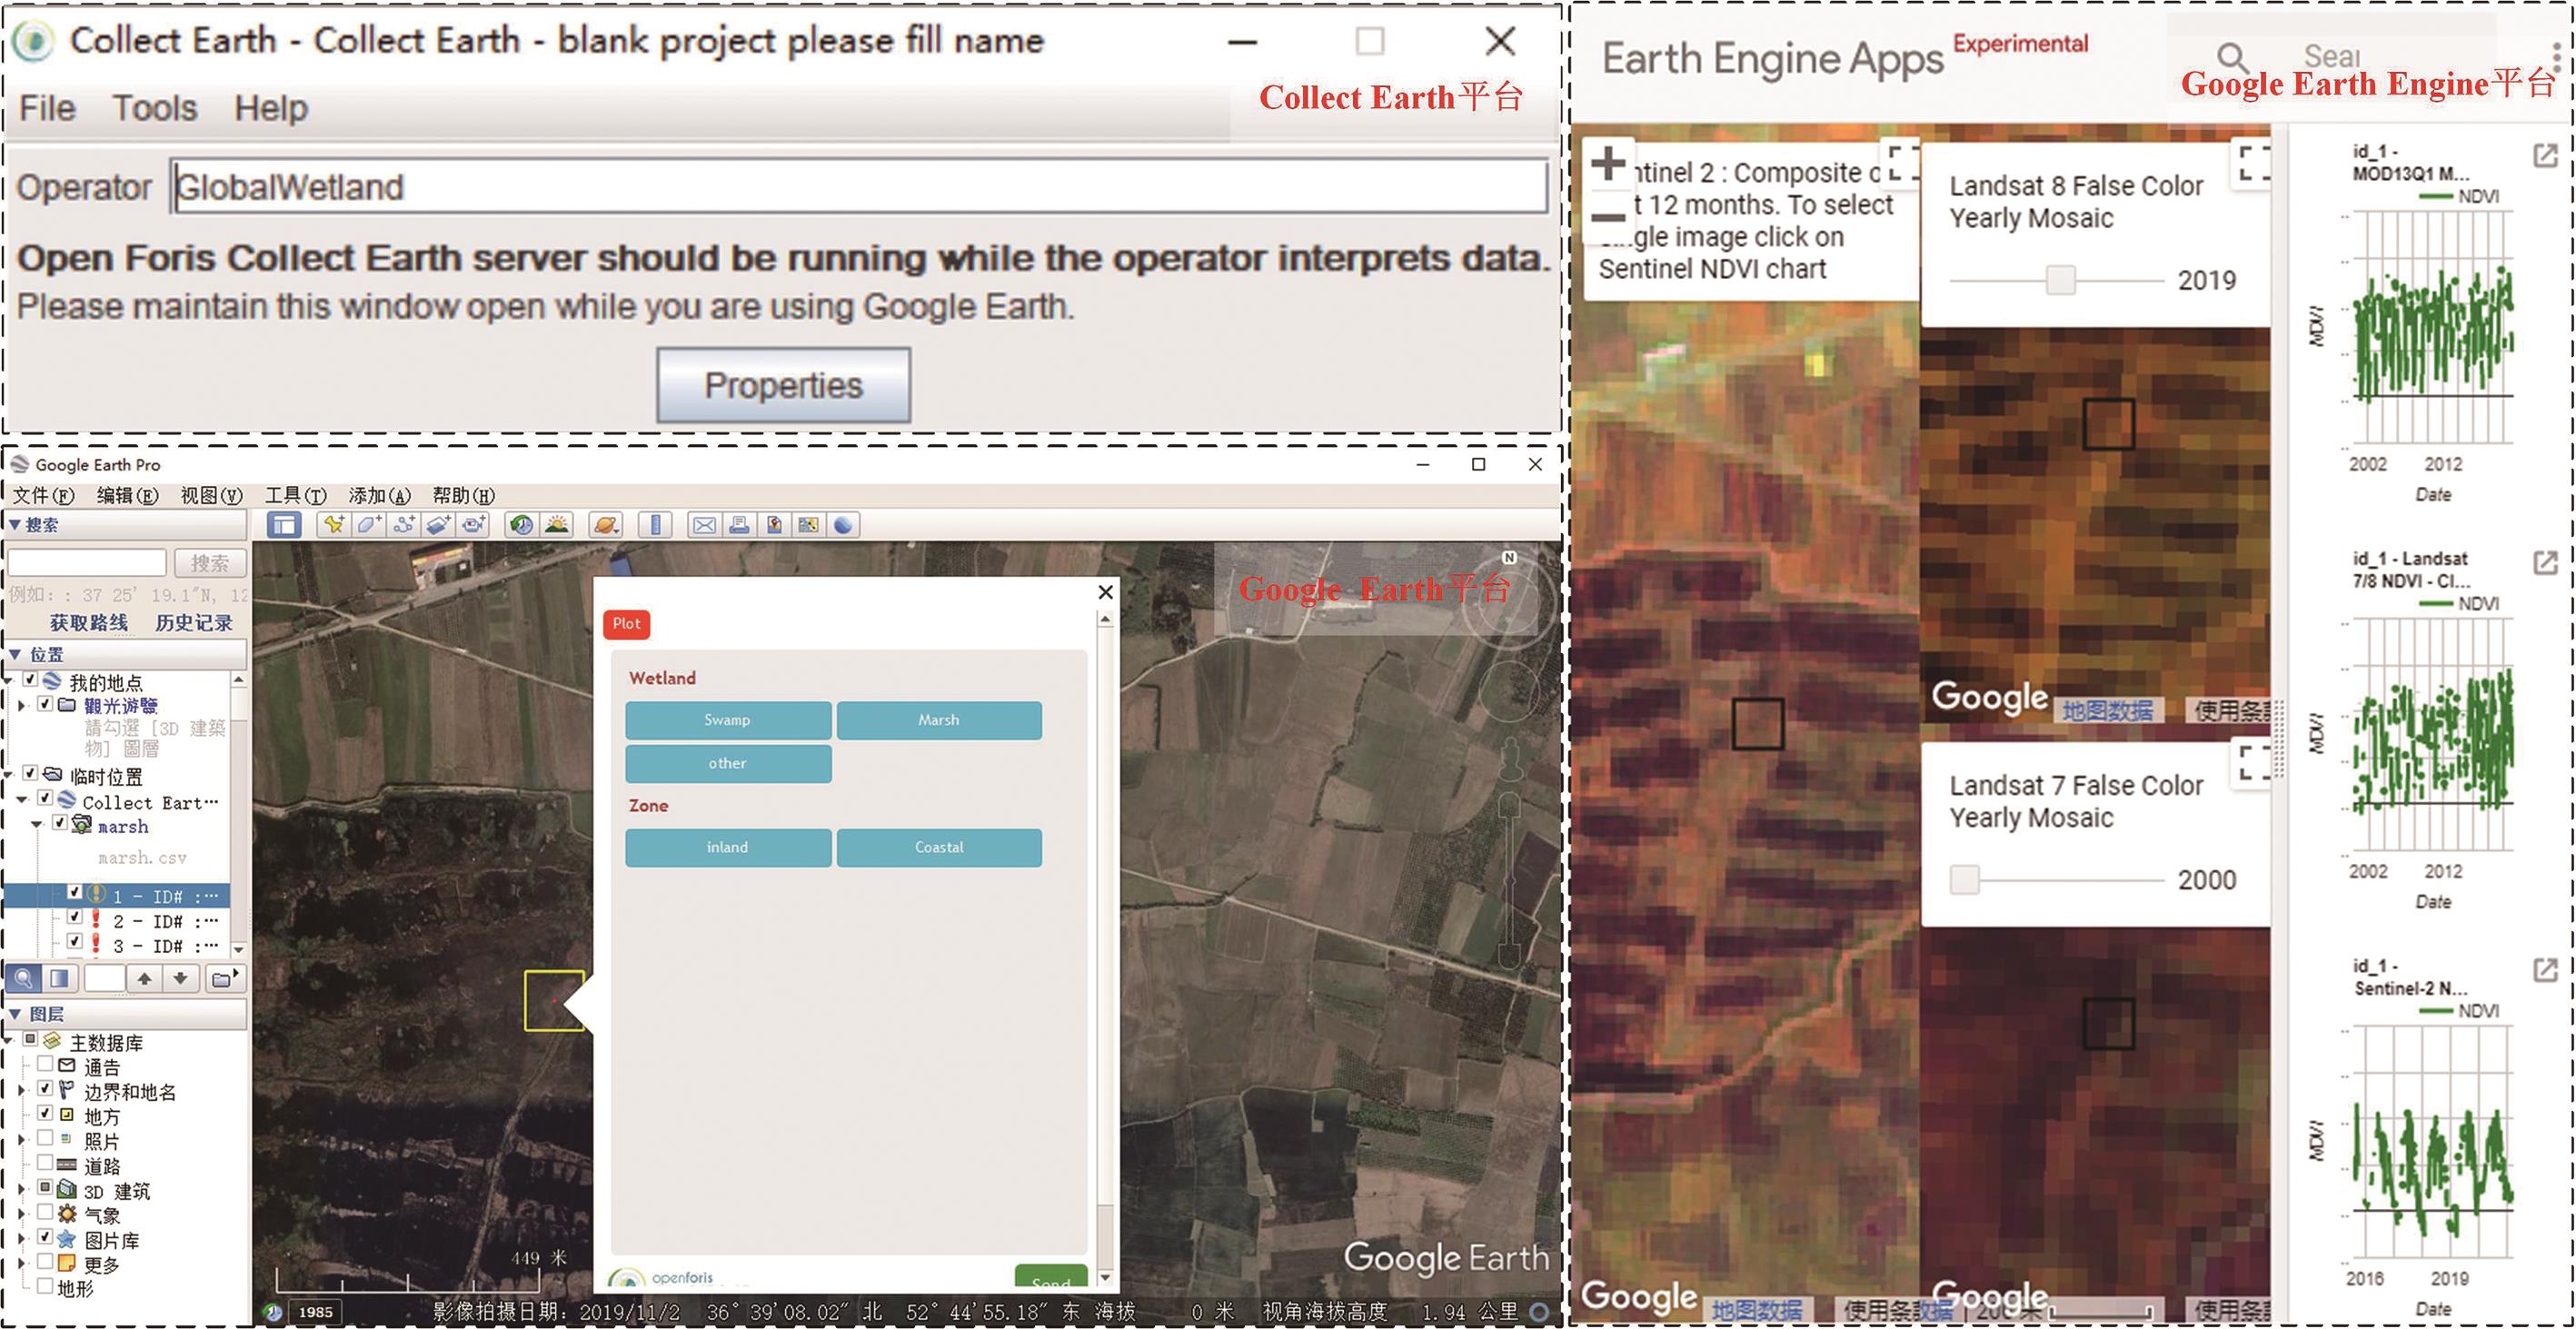Uncheck the checkbox for plot 2 - ID#
Screen dimensions: 2576x1329
pyautogui.click(x=75, y=917)
